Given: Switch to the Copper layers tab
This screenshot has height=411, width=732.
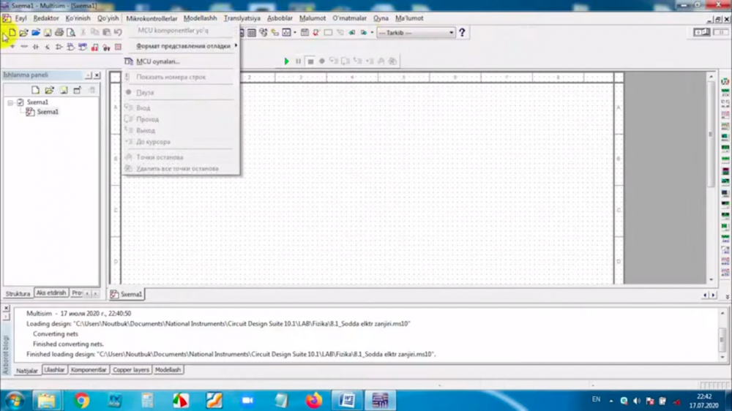Looking at the screenshot, I should [x=131, y=370].
